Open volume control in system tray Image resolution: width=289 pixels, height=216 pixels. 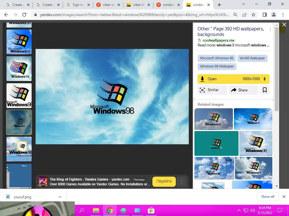click(x=253, y=210)
